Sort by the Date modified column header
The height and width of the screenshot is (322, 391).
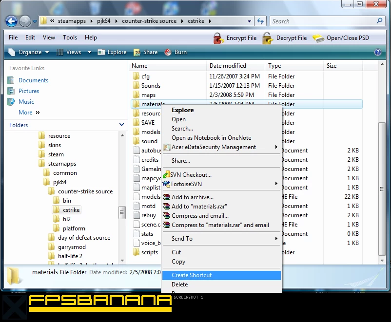(x=228, y=66)
